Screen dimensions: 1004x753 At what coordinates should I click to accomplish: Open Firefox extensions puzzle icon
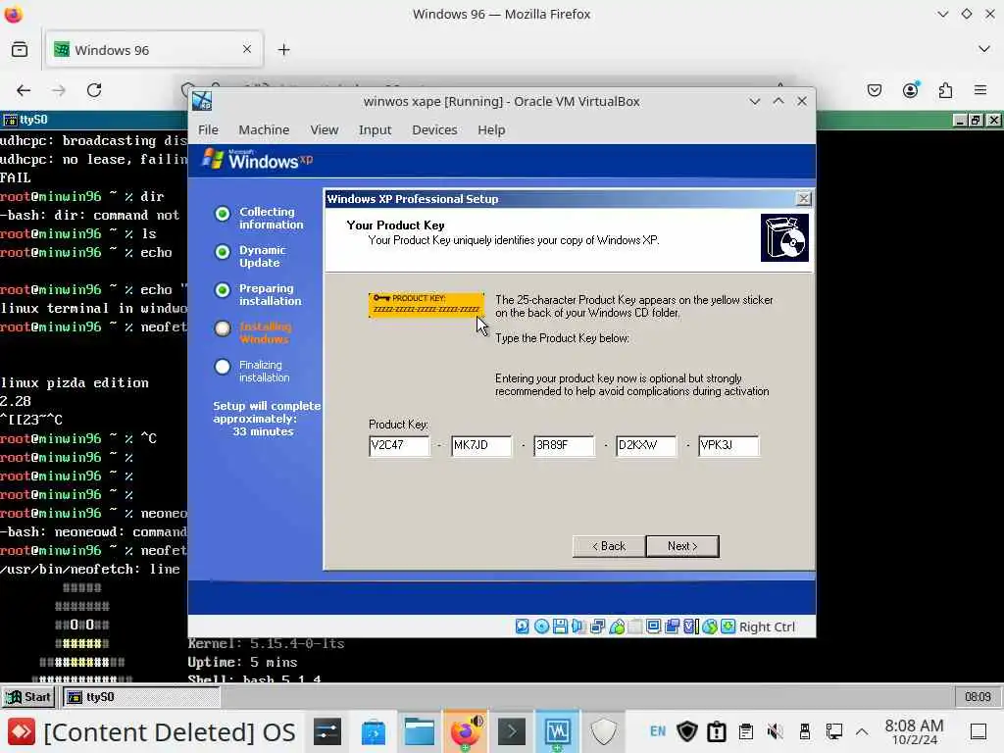coord(945,90)
